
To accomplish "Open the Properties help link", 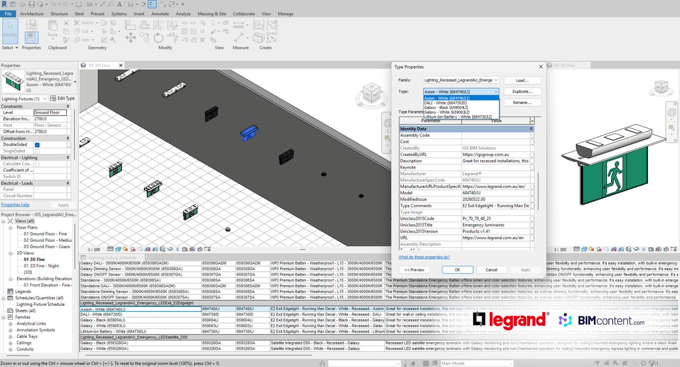I will point(15,204).
